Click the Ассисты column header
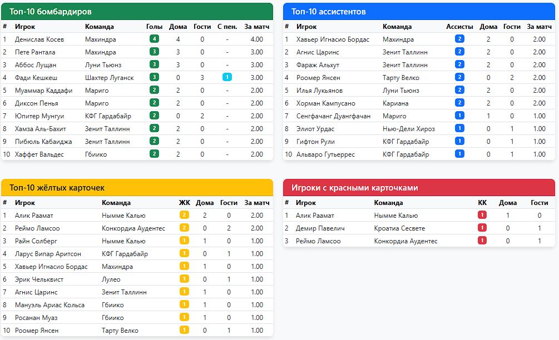Image resolution: width=559 pixels, height=340 pixels. (x=459, y=27)
